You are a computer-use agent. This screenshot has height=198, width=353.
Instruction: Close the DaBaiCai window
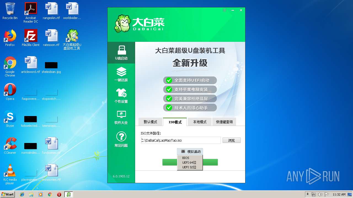point(241,10)
